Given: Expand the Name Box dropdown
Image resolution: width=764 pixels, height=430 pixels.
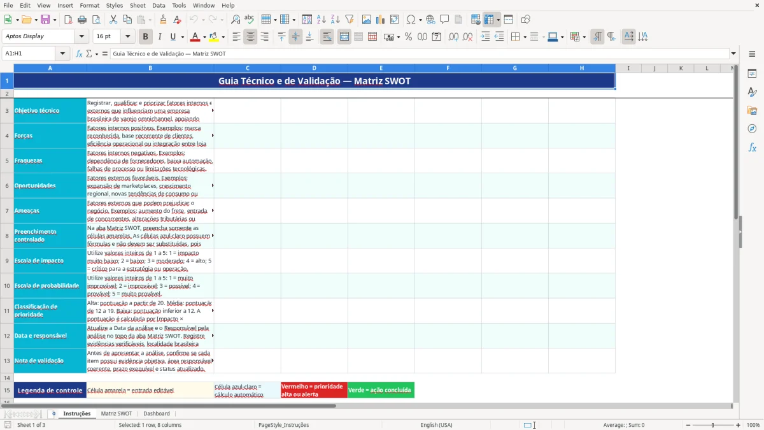Looking at the screenshot, I should (62, 54).
